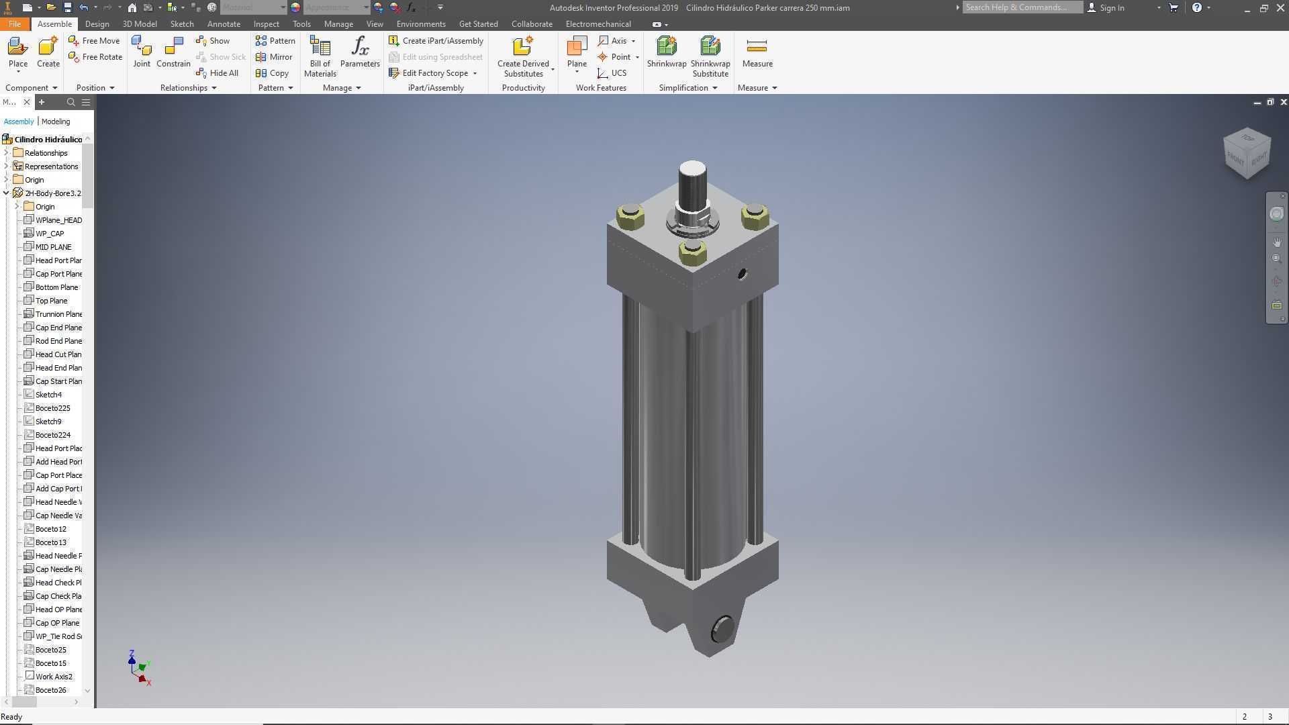Open the Axis dropdown arrow
Viewport: 1289px width, 725px height.
pyautogui.click(x=633, y=41)
